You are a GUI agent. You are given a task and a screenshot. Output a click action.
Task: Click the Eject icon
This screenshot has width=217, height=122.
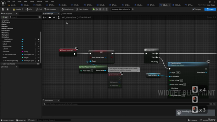click(103, 9)
